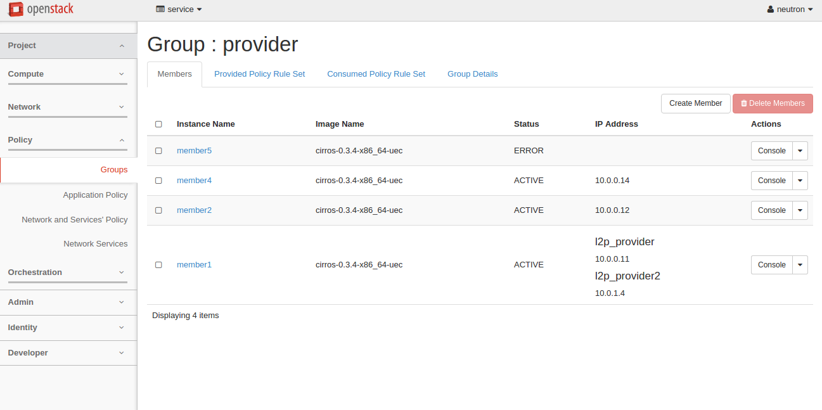This screenshot has width=822, height=410.
Task: Click the Image Name column header
Action: click(340, 124)
